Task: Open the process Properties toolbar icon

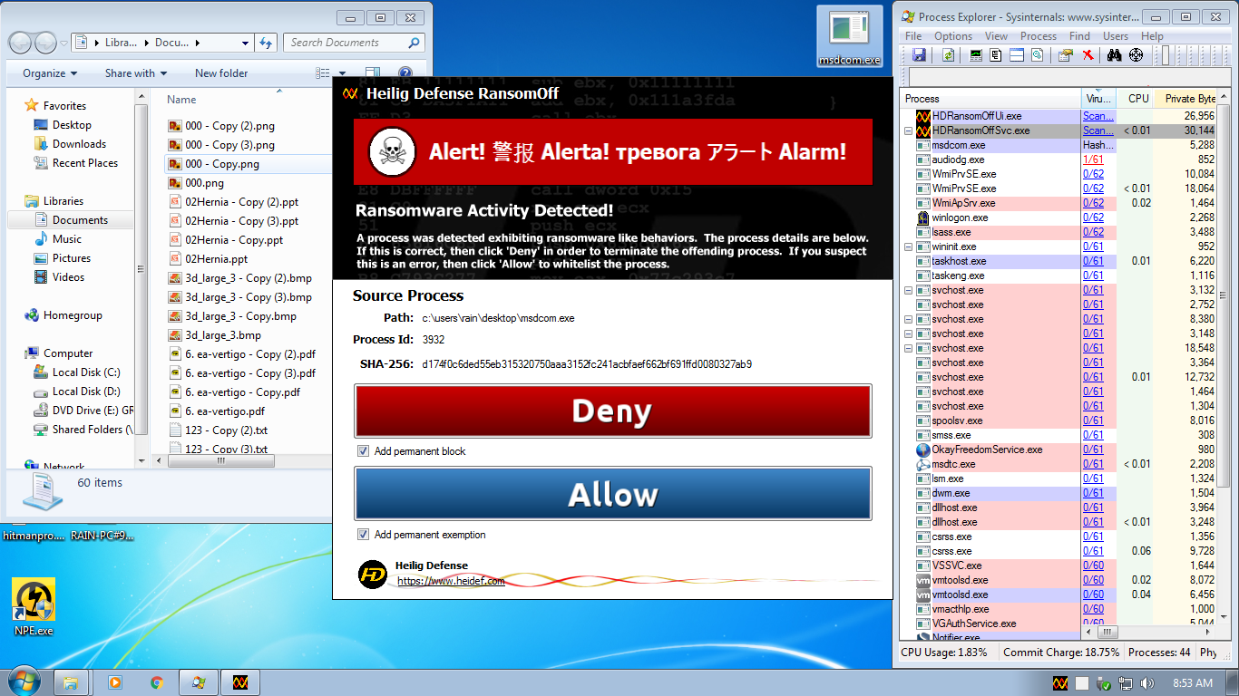Action: click(1066, 55)
